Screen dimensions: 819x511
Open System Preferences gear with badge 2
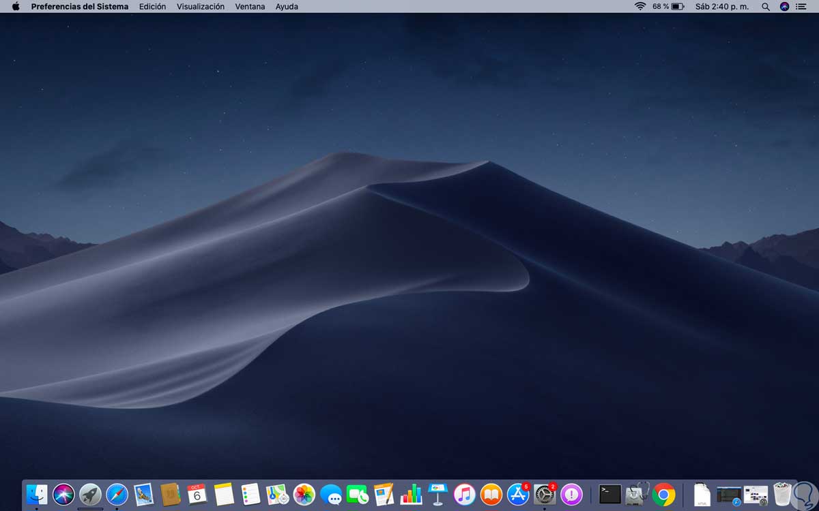[x=545, y=495]
